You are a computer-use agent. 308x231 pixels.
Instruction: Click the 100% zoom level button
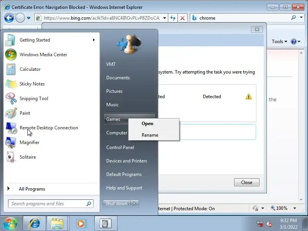click(x=279, y=208)
